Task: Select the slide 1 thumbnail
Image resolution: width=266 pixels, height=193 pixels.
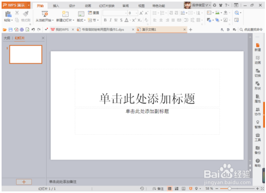Action: pos(26,54)
